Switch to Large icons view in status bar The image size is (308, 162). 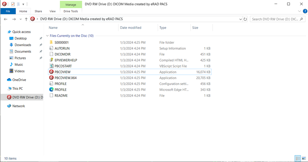click(304, 158)
